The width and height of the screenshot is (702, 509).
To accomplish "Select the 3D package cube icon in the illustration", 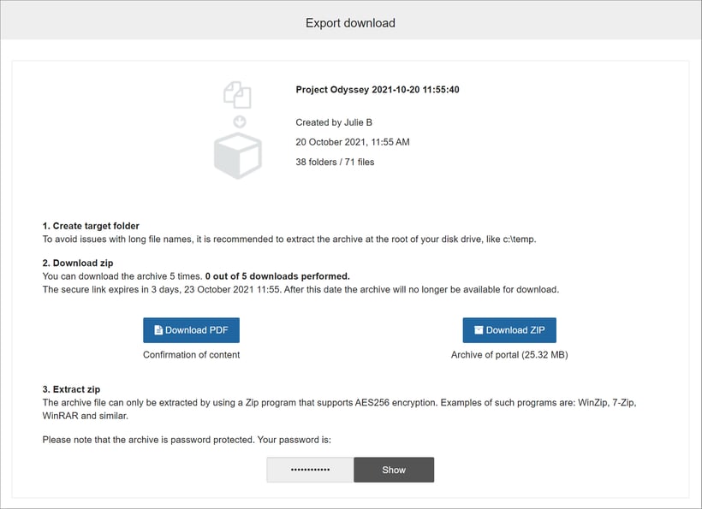I will pos(237,155).
